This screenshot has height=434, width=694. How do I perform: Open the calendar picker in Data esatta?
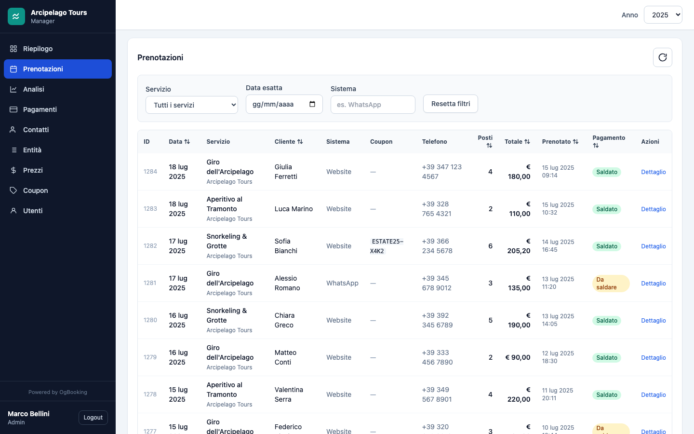[x=312, y=104]
